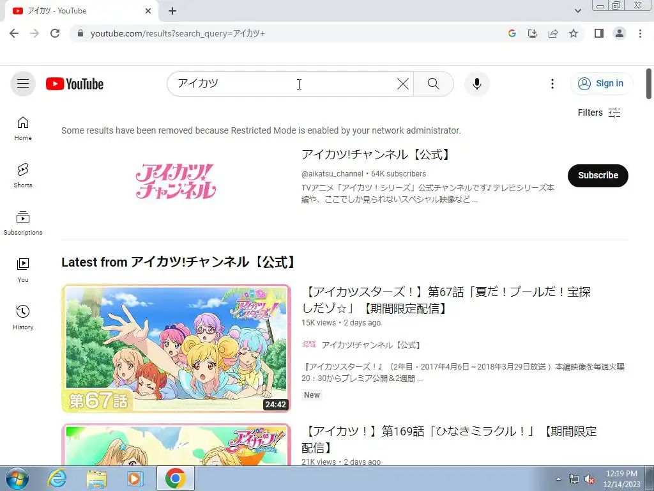
Task: Click the Chrome icon in taskbar
Action: point(175,478)
